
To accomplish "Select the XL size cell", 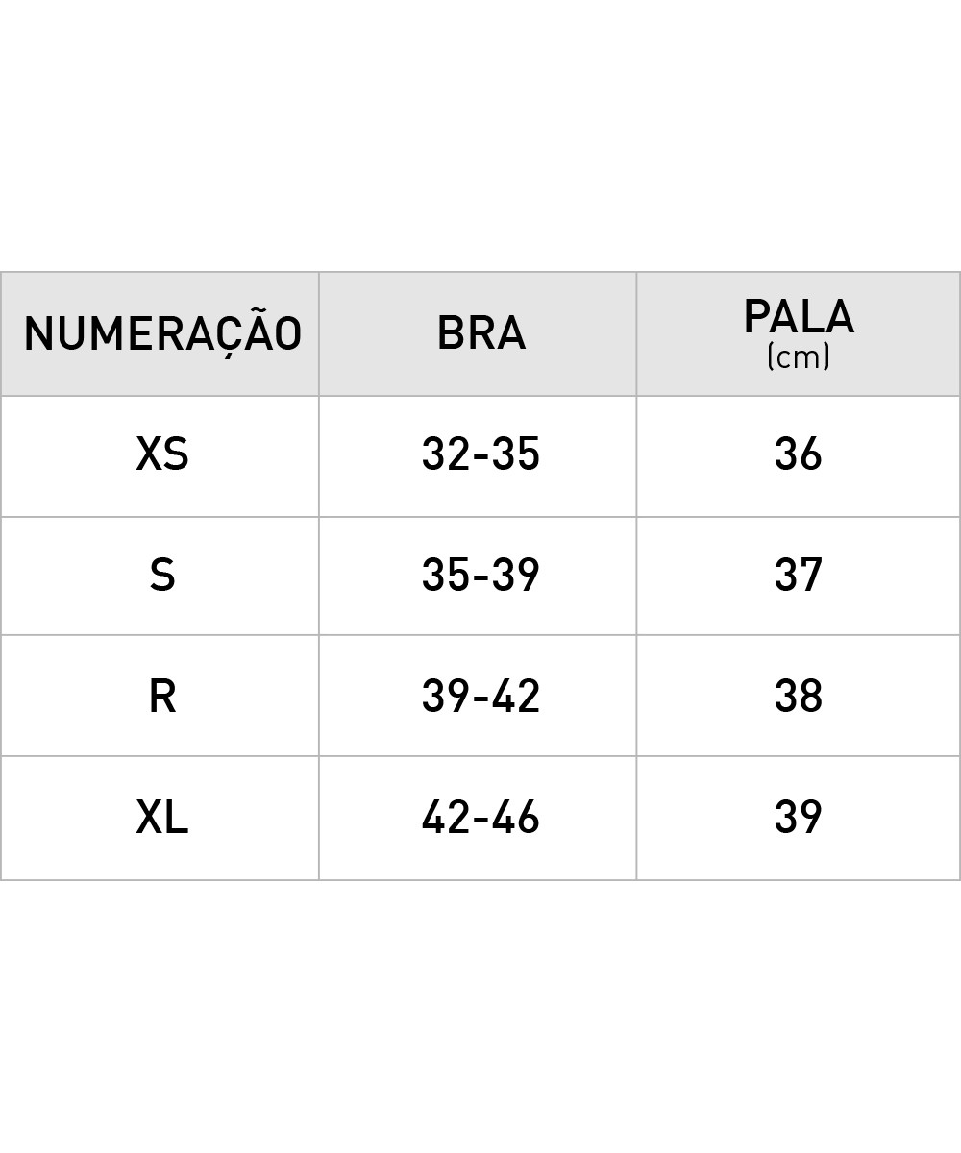I will tap(162, 818).
